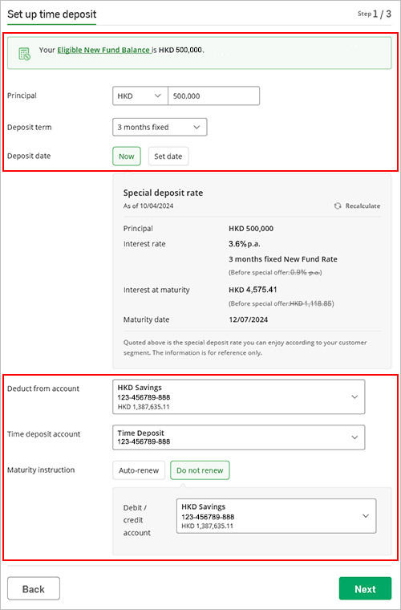Click the chevron in currency HKD selector

point(158,96)
